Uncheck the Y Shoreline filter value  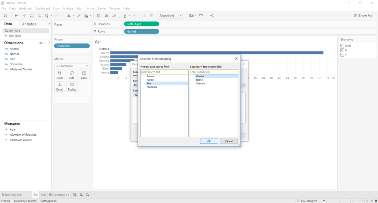point(342,55)
